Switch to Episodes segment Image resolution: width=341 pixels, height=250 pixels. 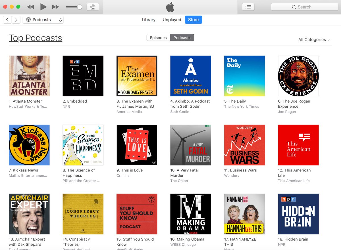tap(158, 38)
